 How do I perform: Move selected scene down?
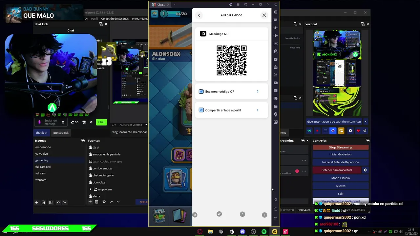point(65,202)
